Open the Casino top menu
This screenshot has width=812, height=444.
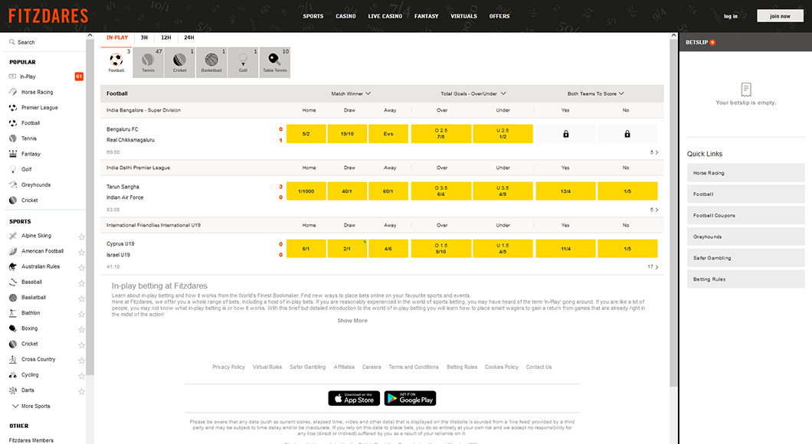click(346, 16)
